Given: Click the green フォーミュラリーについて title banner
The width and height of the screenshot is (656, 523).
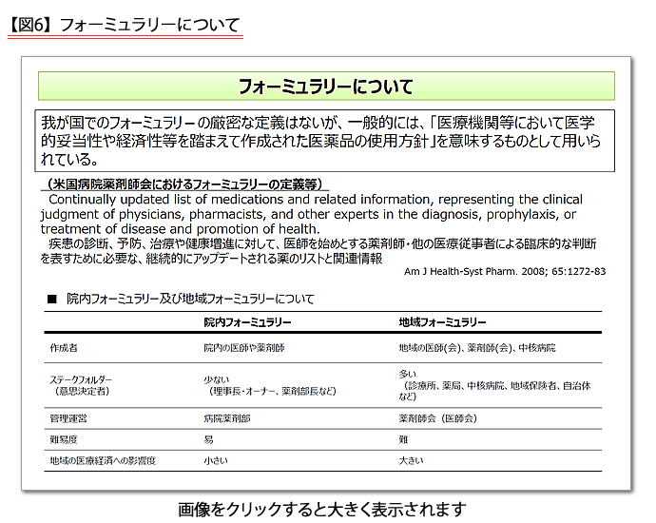Looking at the screenshot, I should point(326,87).
